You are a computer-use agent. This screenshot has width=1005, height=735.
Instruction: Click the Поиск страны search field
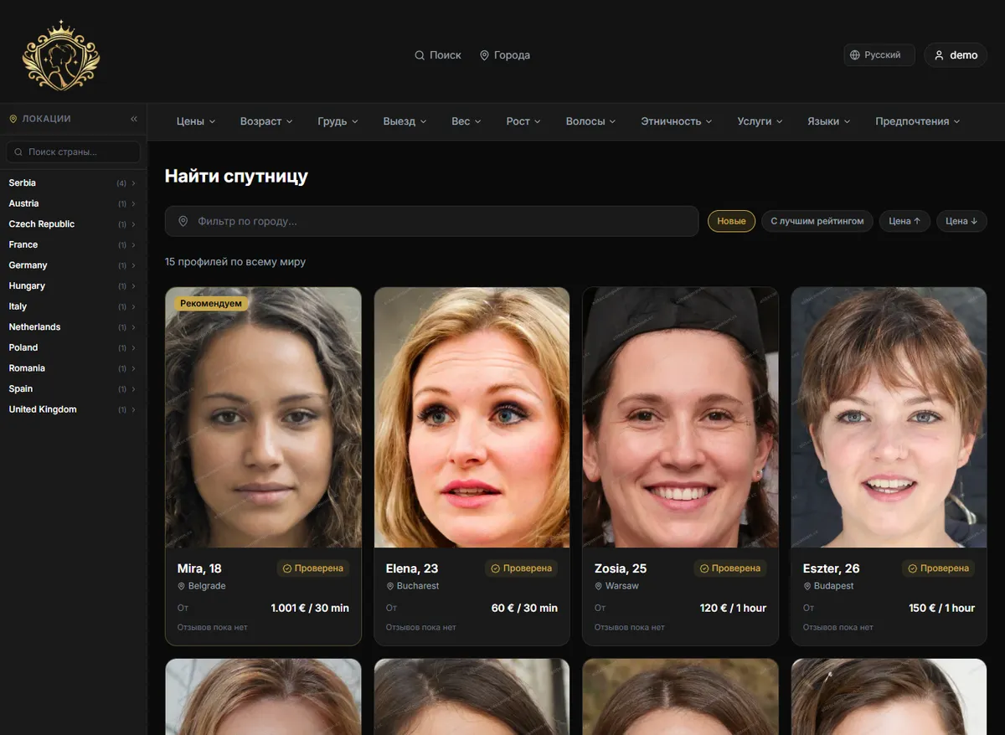click(74, 152)
